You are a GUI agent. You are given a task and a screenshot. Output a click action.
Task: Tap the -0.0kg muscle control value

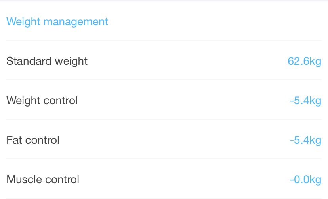pos(305,179)
